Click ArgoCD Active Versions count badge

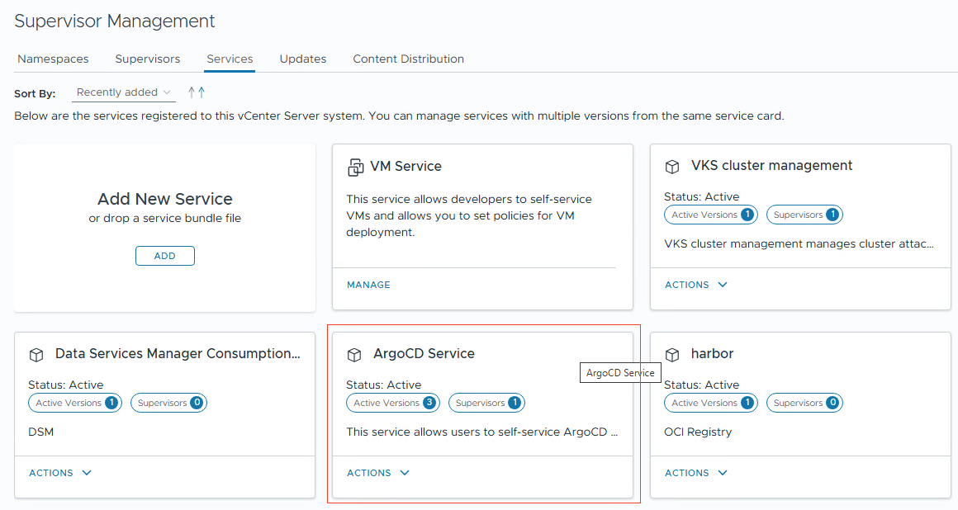(x=429, y=403)
